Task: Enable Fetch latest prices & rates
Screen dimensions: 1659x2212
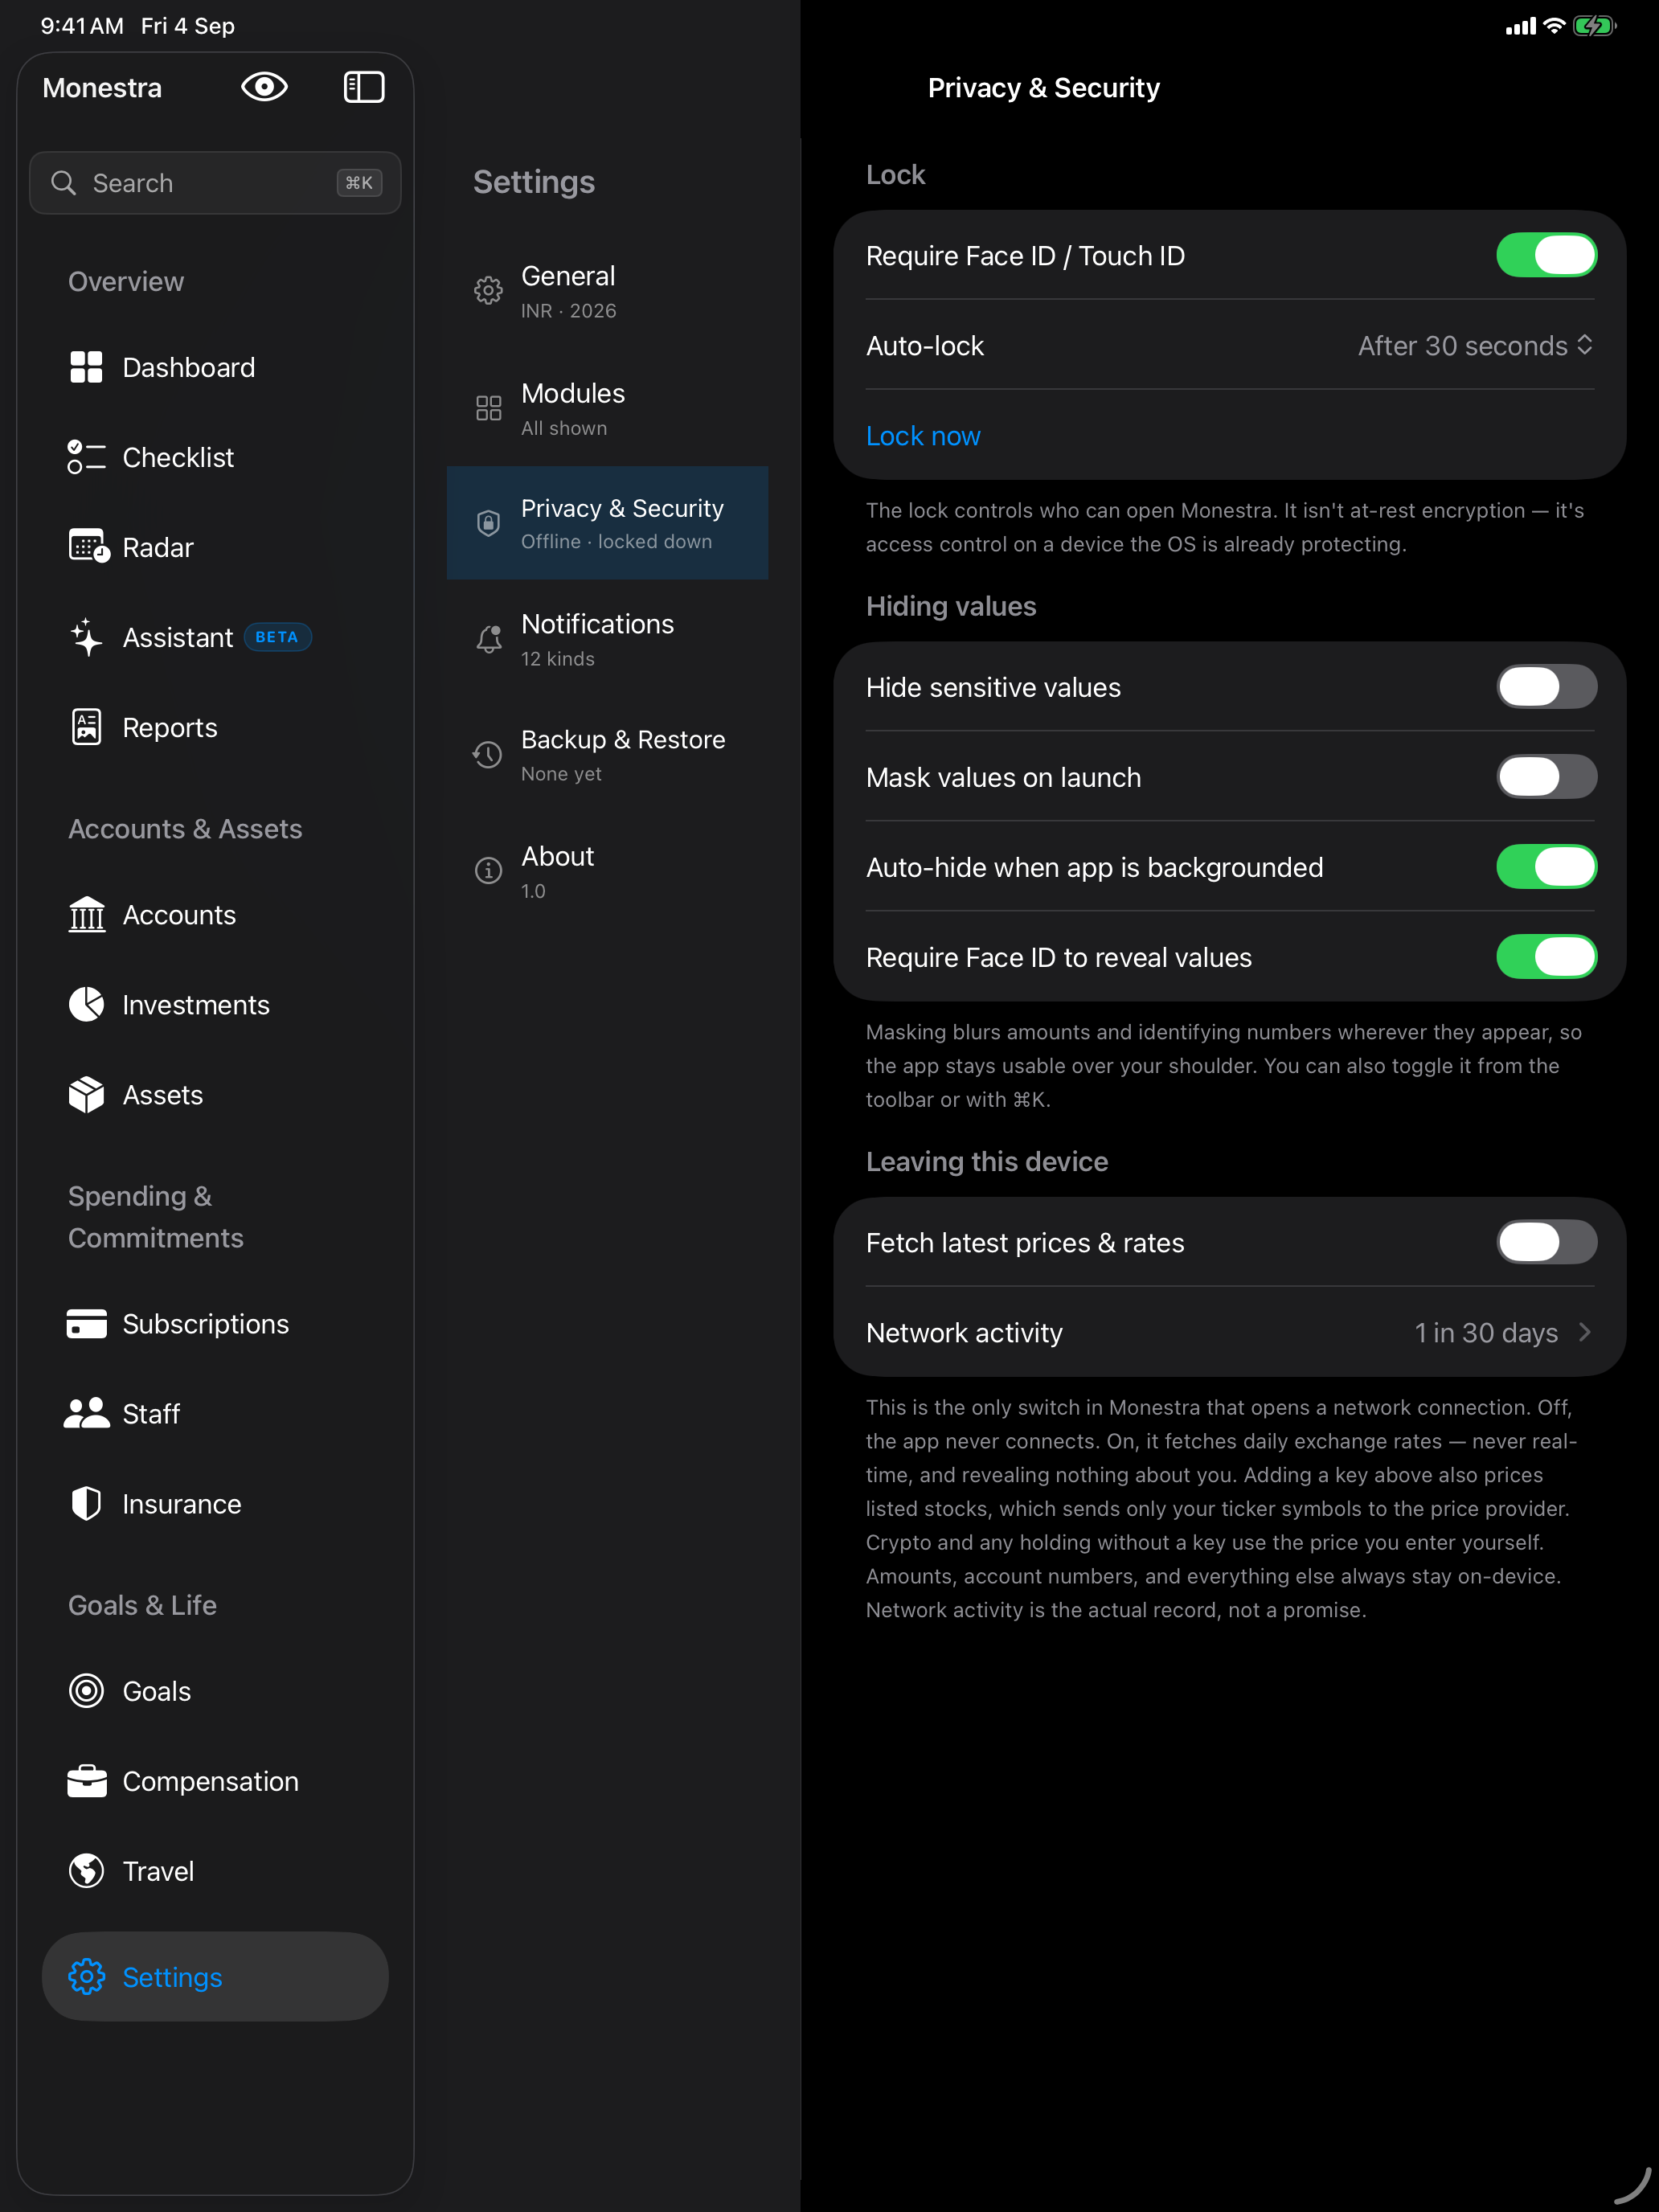Action: 1545,1242
